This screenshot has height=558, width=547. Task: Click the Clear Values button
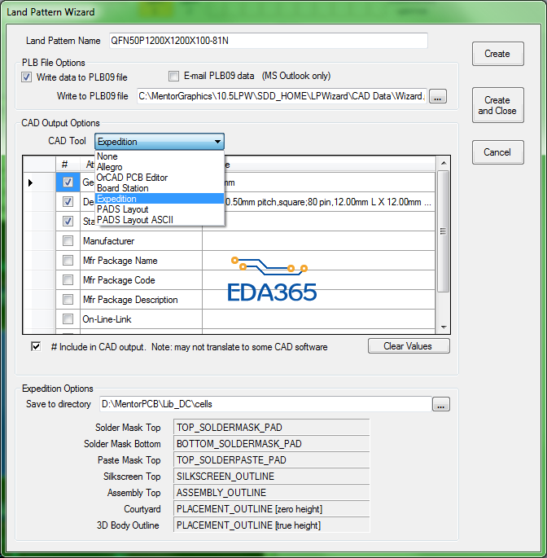[x=409, y=346]
